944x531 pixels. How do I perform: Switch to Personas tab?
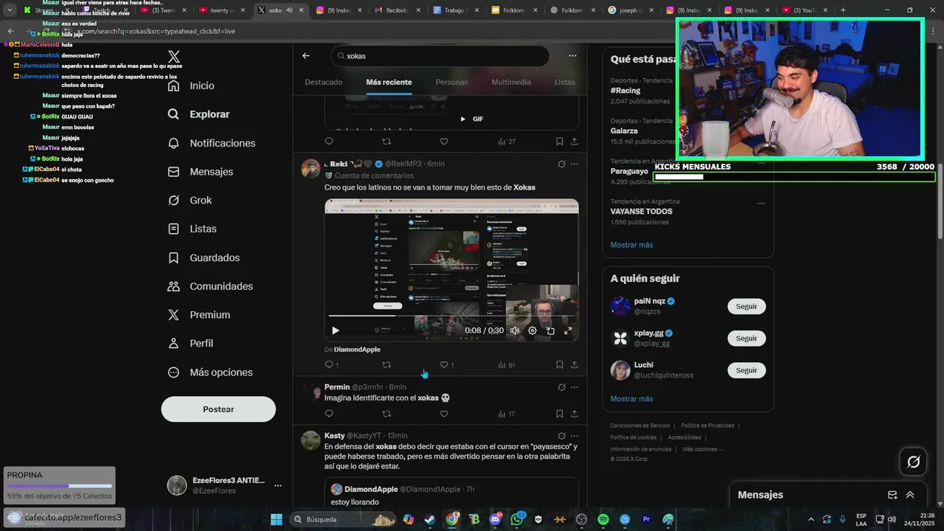click(x=451, y=82)
